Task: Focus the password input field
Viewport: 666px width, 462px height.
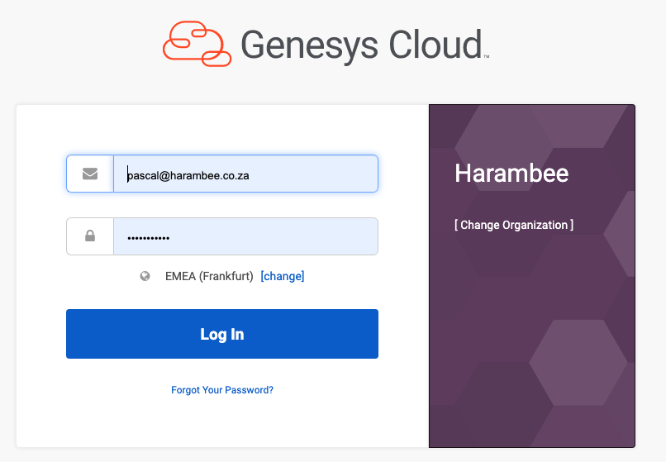Action: tap(245, 236)
